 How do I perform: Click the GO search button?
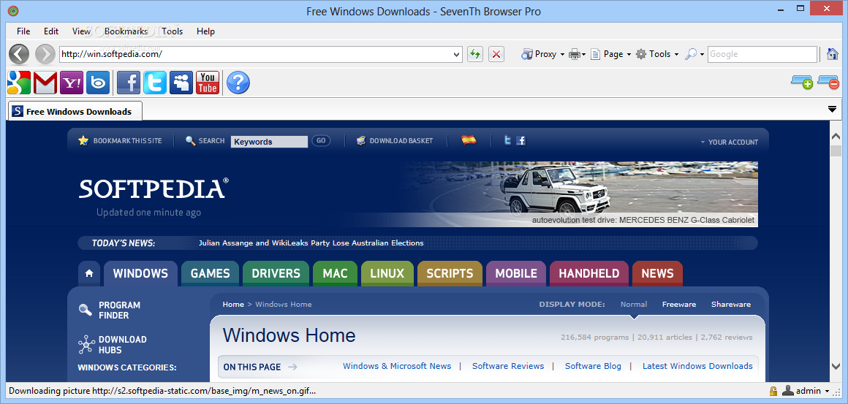pos(321,140)
